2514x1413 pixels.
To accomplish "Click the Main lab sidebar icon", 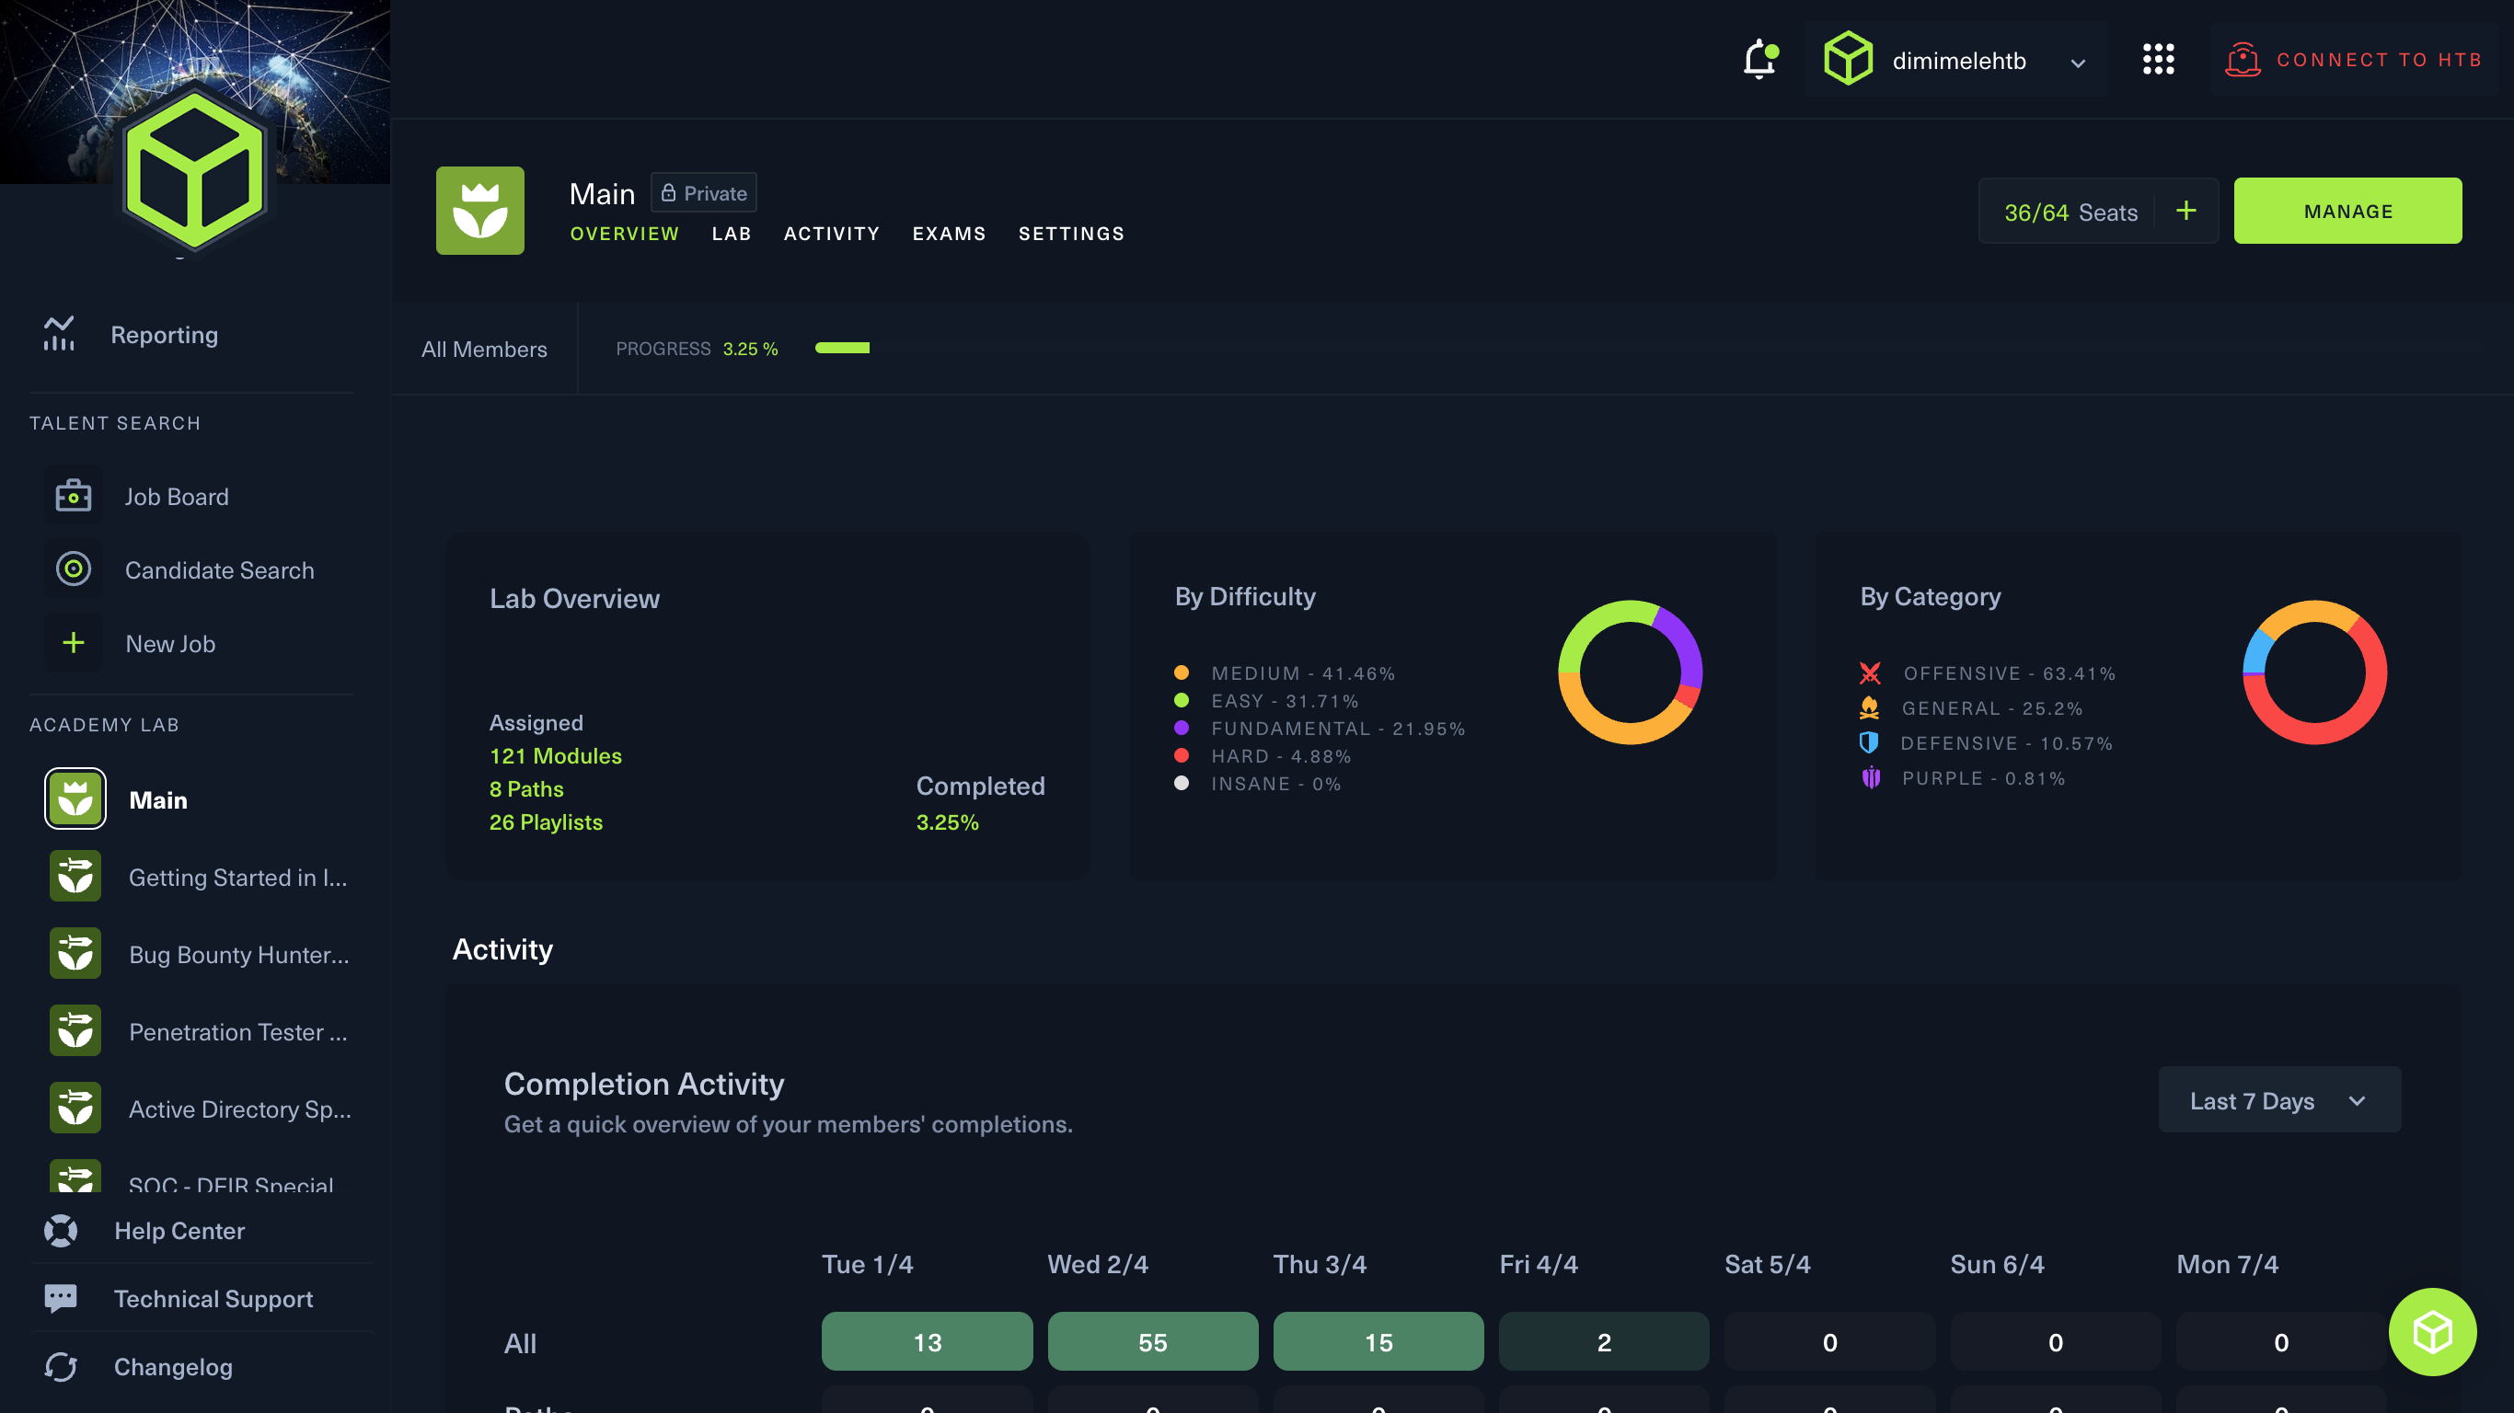I will tap(75, 799).
